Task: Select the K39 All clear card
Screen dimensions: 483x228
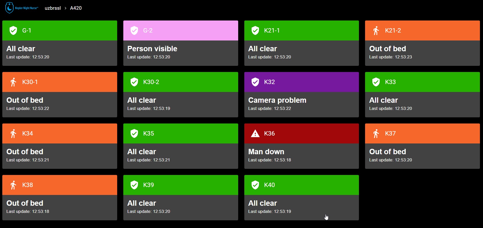Action: point(181,198)
